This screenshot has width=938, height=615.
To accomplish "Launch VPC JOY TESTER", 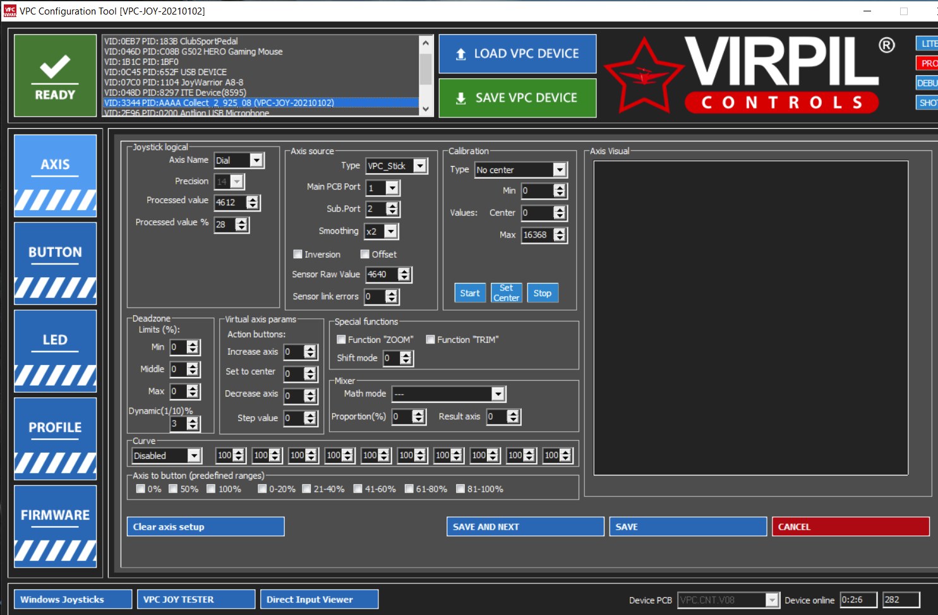I will coord(196,599).
